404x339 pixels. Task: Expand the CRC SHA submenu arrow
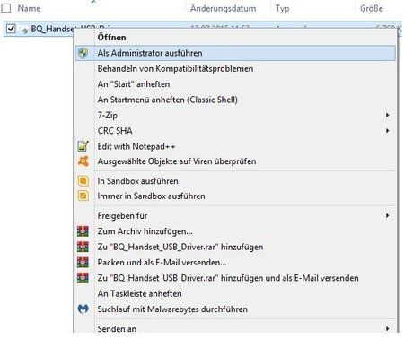(388, 131)
